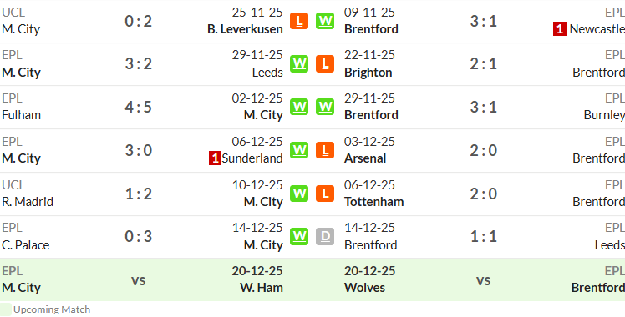This screenshot has height=317, width=625.
Task: Click the 0 : 3 C. Palace match score
Action: click(x=139, y=237)
